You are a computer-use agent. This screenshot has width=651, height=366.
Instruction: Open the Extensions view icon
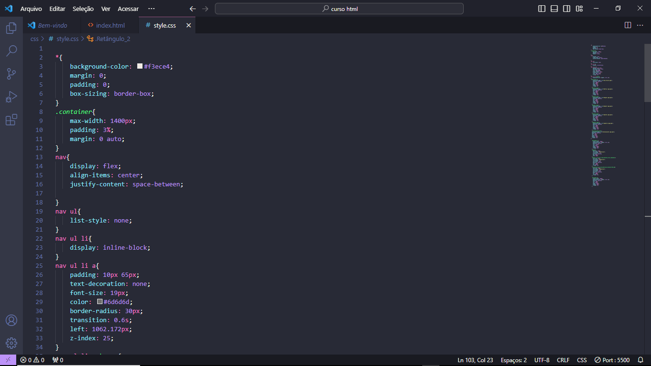pyautogui.click(x=11, y=120)
